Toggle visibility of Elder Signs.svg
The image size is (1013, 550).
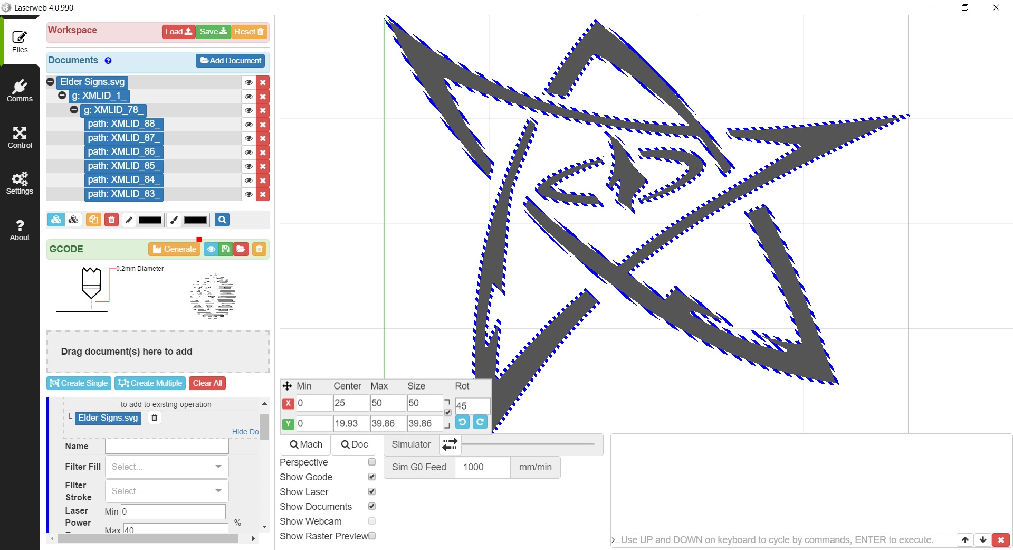click(249, 82)
